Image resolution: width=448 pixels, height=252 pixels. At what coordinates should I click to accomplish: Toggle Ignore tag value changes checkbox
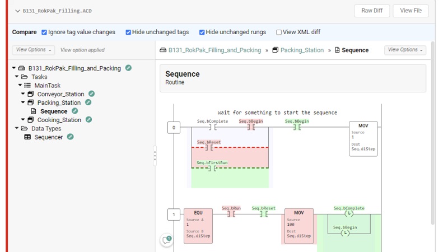tap(44, 32)
